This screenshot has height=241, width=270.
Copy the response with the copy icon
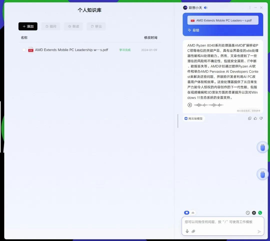pyautogui.click(x=249, y=118)
